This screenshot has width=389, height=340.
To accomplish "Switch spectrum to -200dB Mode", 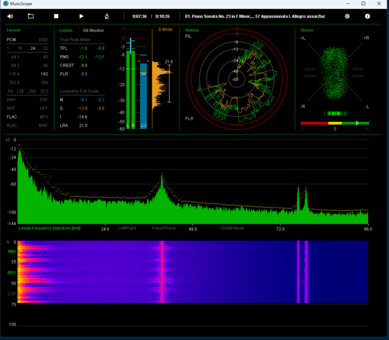I will [x=232, y=228].
